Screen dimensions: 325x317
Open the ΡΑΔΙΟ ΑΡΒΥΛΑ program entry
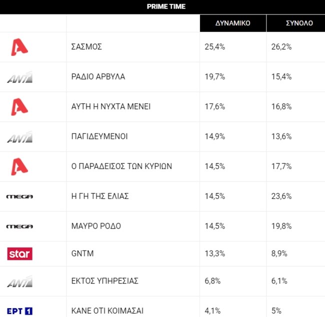click(98, 77)
